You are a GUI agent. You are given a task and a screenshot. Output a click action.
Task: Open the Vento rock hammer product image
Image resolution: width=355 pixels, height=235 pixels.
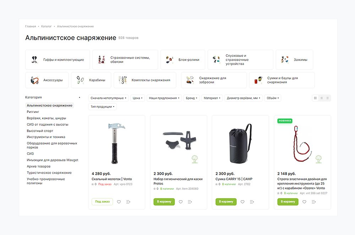(116, 143)
